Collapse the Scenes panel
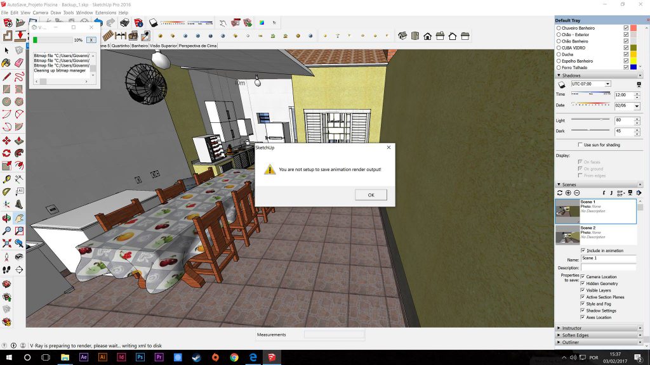Viewport: 650px width, 365px height. tap(559, 184)
